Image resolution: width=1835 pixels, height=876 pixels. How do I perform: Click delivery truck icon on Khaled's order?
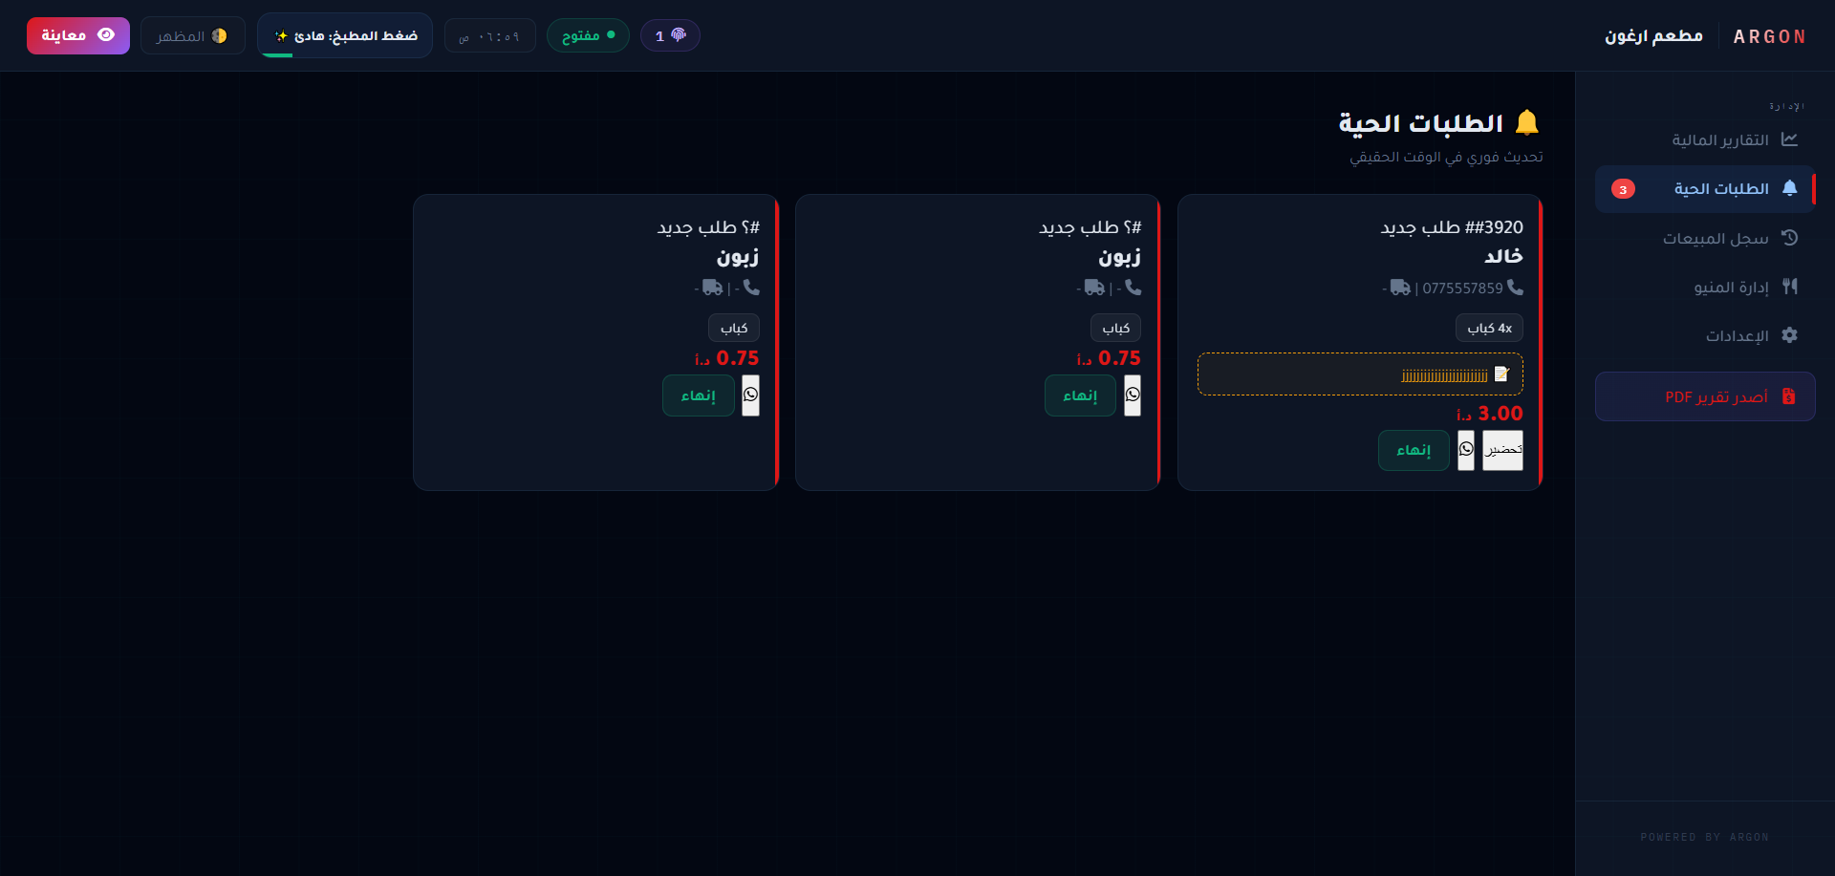[1400, 288]
